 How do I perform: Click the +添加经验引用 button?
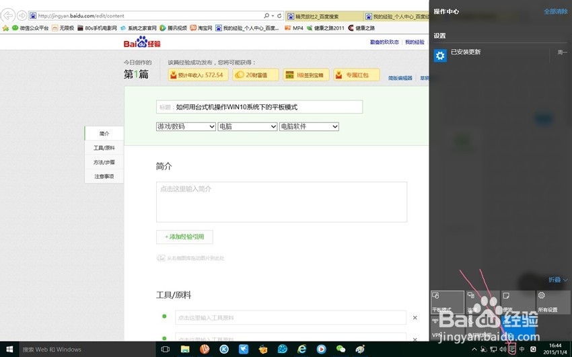point(184,237)
